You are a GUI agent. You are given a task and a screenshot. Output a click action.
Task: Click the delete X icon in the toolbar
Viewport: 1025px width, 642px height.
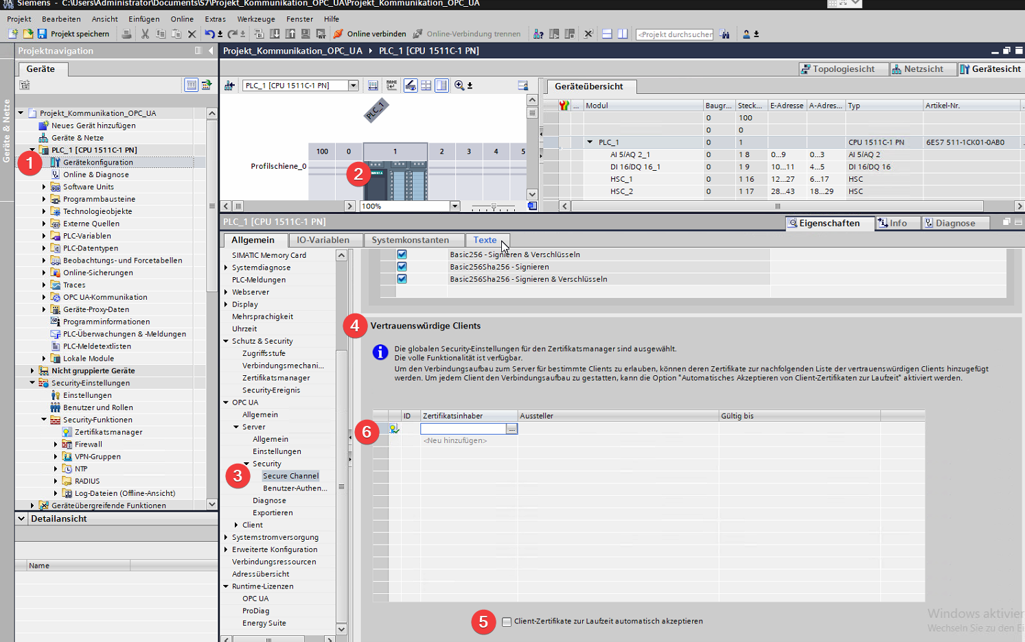click(x=192, y=34)
